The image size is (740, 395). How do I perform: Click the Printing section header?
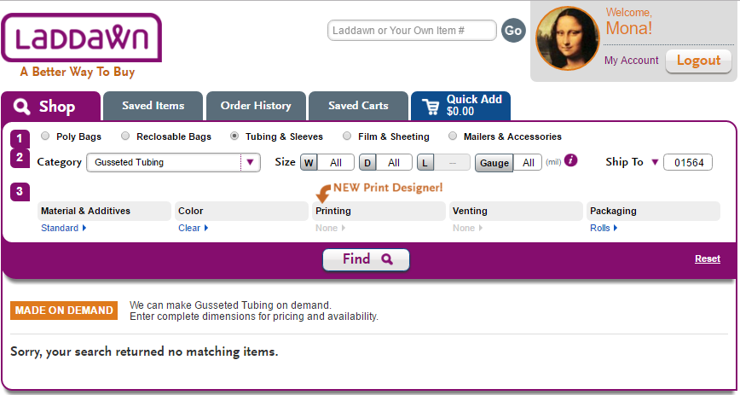[379, 212]
